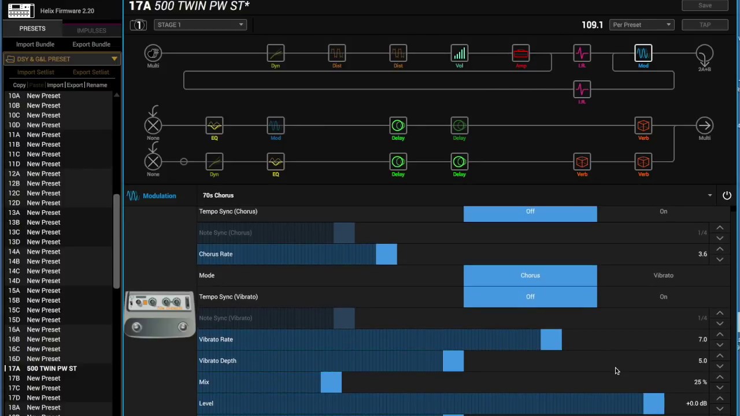Select the last Verb block on path 2B
Screen dimensions: 740x416
tap(643, 162)
